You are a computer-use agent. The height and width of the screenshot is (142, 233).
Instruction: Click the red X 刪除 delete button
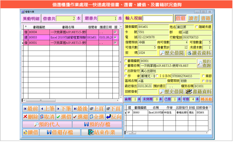tap(31, 117)
